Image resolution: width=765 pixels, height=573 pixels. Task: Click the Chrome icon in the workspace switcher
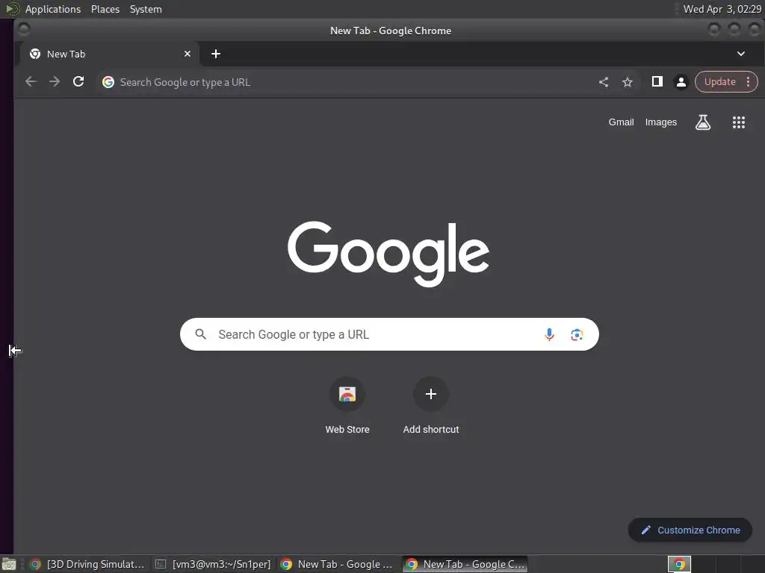tap(679, 564)
